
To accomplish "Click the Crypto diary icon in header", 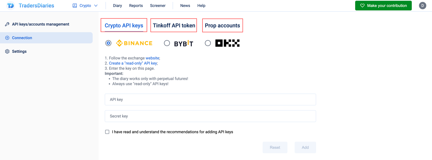I will [75, 5].
